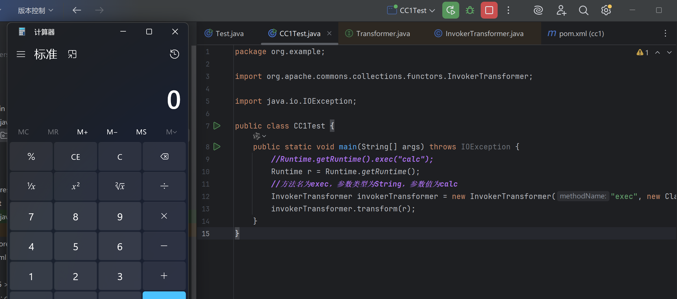Image resolution: width=677 pixels, height=299 pixels.
Task: Click run gutter icon beside main method
Action: [x=217, y=147]
